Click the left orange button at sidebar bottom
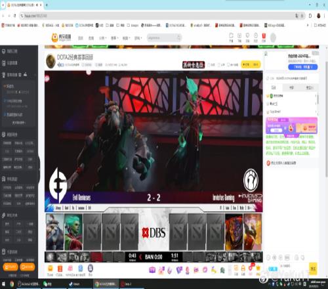The height and width of the screenshot is (289, 328). pyautogui.click(x=10, y=267)
